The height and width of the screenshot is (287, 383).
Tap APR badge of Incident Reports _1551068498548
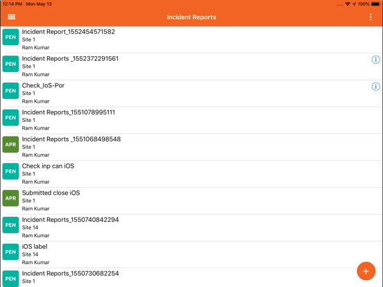pos(10,144)
